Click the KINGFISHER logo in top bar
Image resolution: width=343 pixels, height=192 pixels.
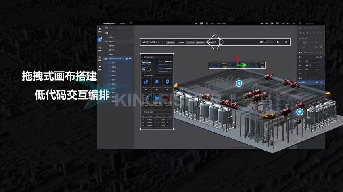[109, 23]
